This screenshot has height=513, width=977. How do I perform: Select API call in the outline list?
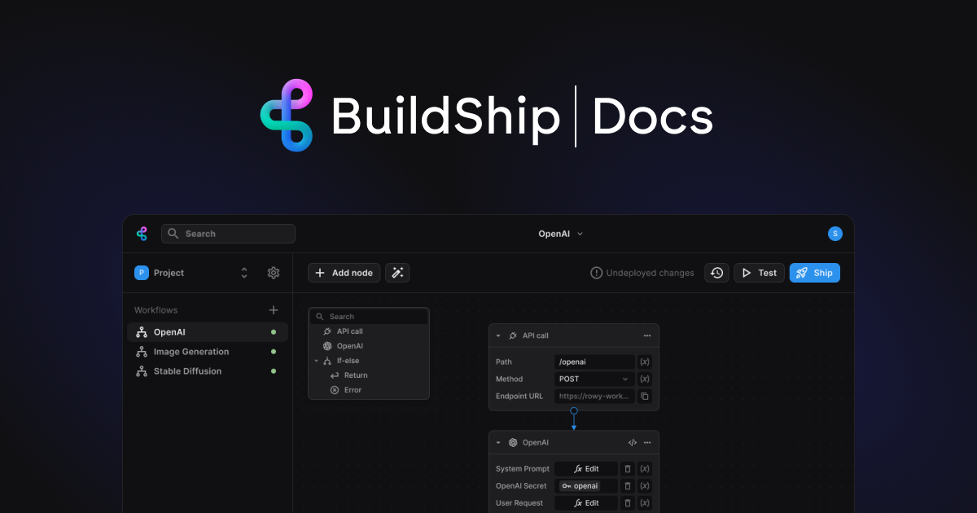[369, 331]
